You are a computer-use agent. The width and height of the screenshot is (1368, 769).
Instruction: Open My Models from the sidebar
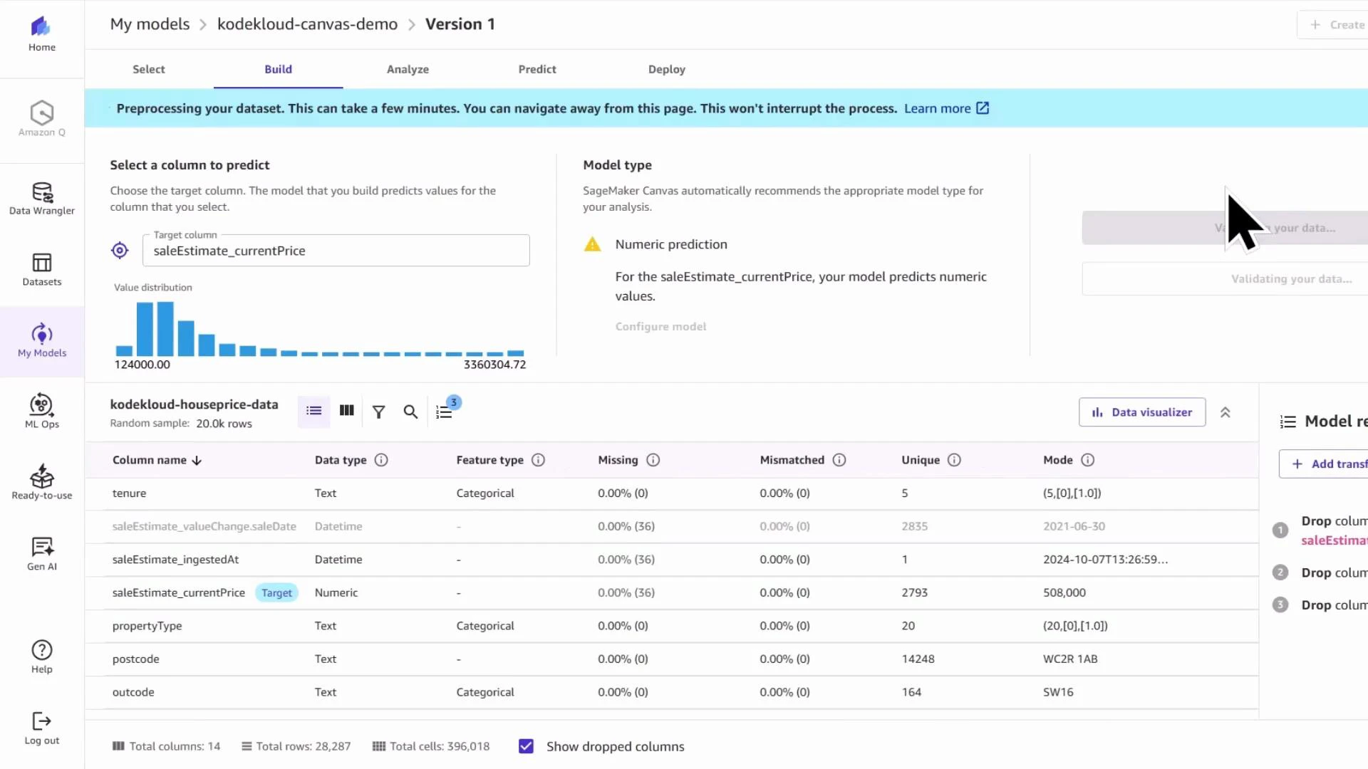[x=41, y=340]
